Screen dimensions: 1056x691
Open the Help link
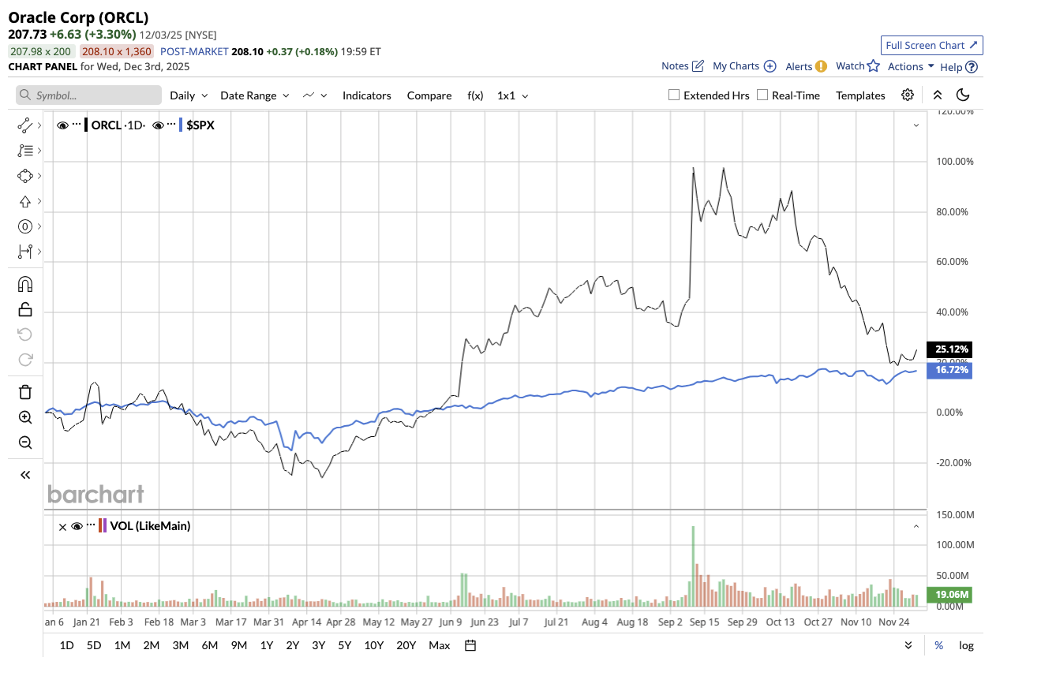click(x=959, y=67)
